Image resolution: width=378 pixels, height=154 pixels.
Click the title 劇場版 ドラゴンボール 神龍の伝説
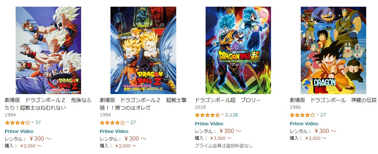(x=333, y=100)
